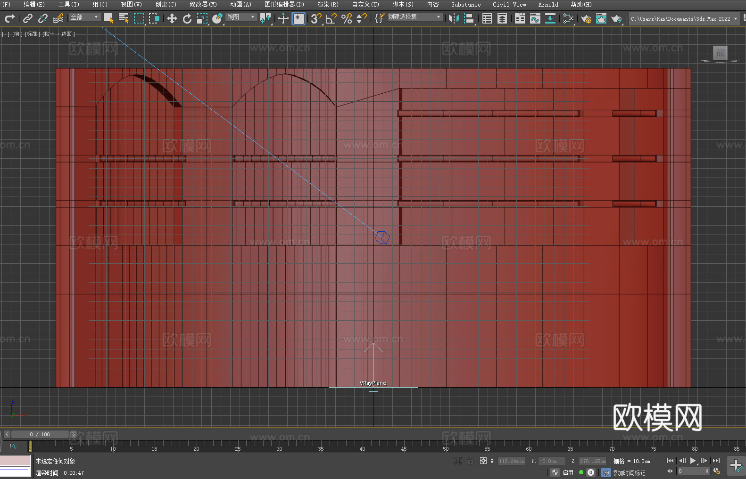Select the Select and Manipulate tool

283,19
